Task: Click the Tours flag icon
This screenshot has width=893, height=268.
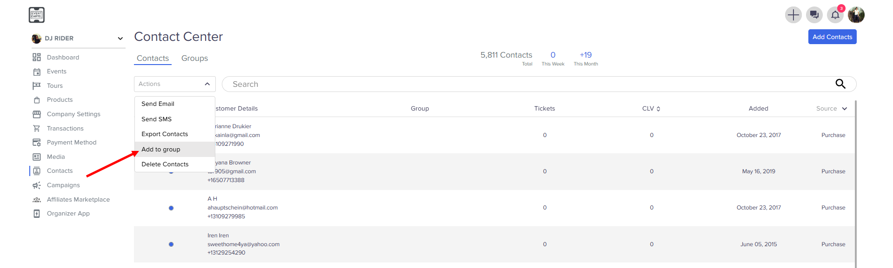Action: coord(37,85)
